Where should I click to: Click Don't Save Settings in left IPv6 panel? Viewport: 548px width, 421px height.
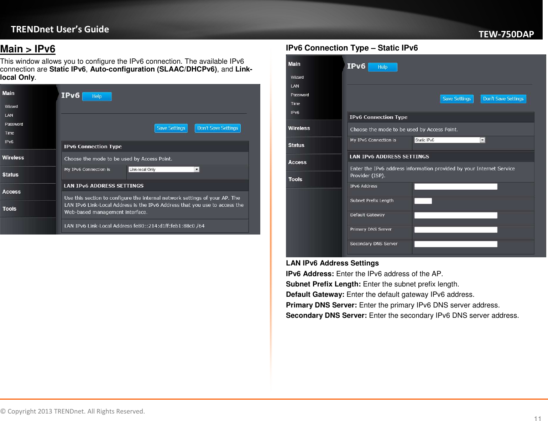(x=218, y=128)
